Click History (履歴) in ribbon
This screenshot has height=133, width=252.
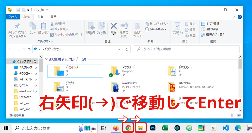pos(190,35)
